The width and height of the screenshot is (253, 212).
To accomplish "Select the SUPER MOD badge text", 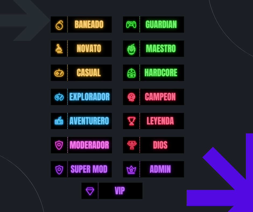I will tap(89, 169).
